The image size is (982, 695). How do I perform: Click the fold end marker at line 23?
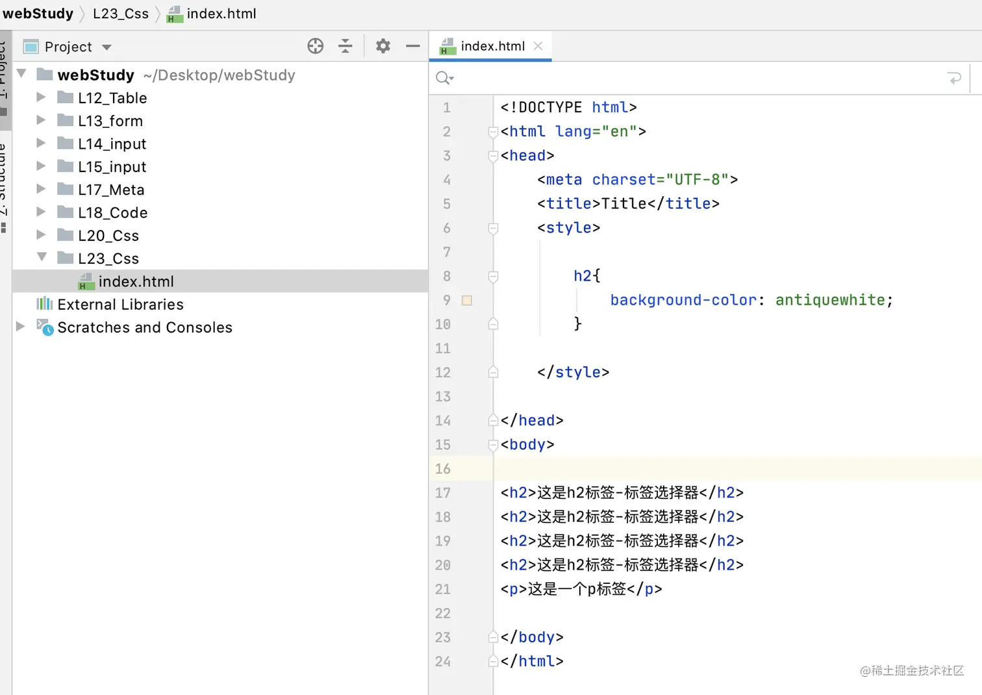493,637
